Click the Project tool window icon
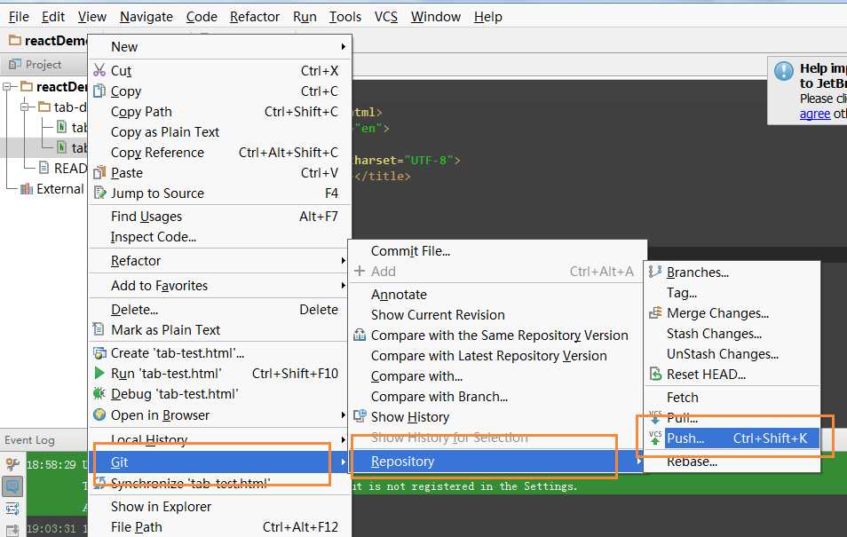847x537 pixels. pos(15,64)
